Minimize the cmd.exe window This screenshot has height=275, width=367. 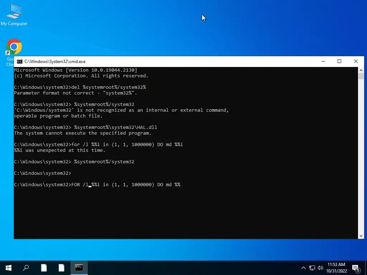[x=323, y=61]
